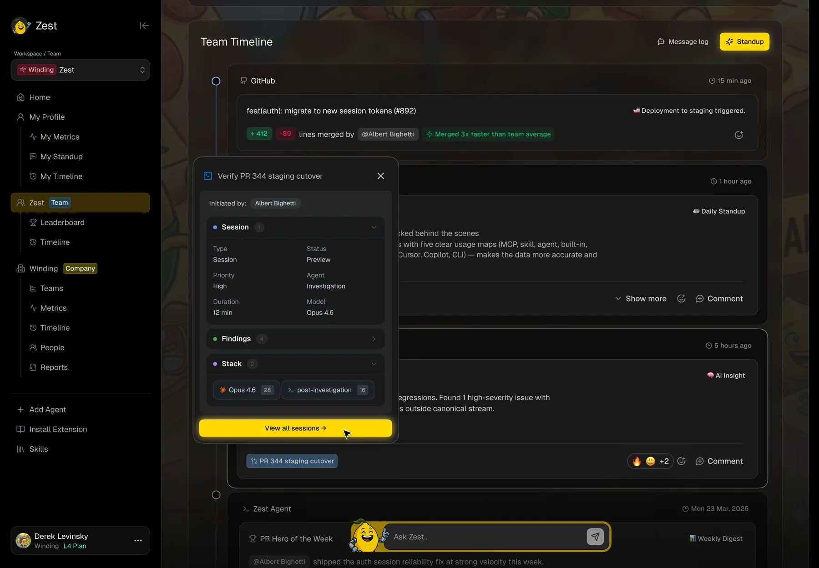
Task: Collapse the Session section
Action: click(x=374, y=227)
